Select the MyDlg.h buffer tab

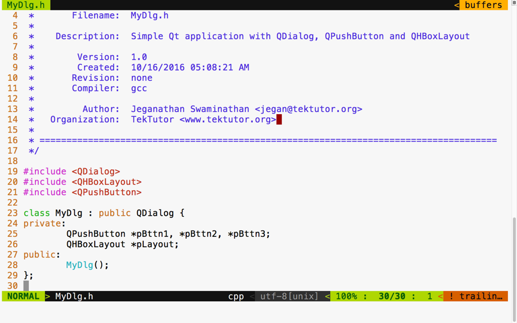point(26,5)
